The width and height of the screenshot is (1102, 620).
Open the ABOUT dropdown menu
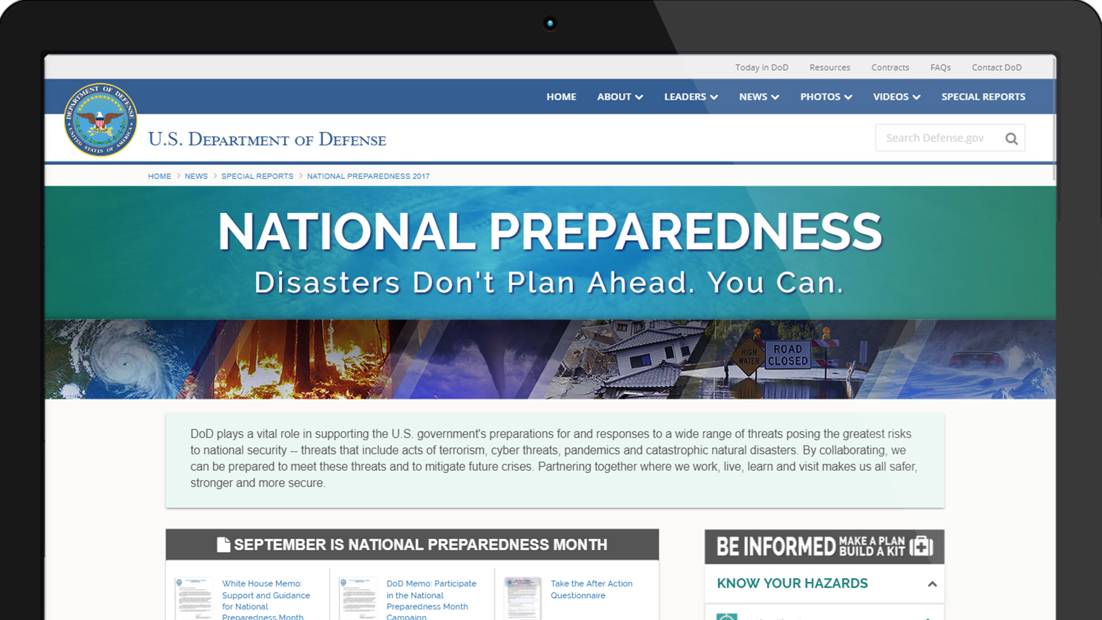point(620,96)
